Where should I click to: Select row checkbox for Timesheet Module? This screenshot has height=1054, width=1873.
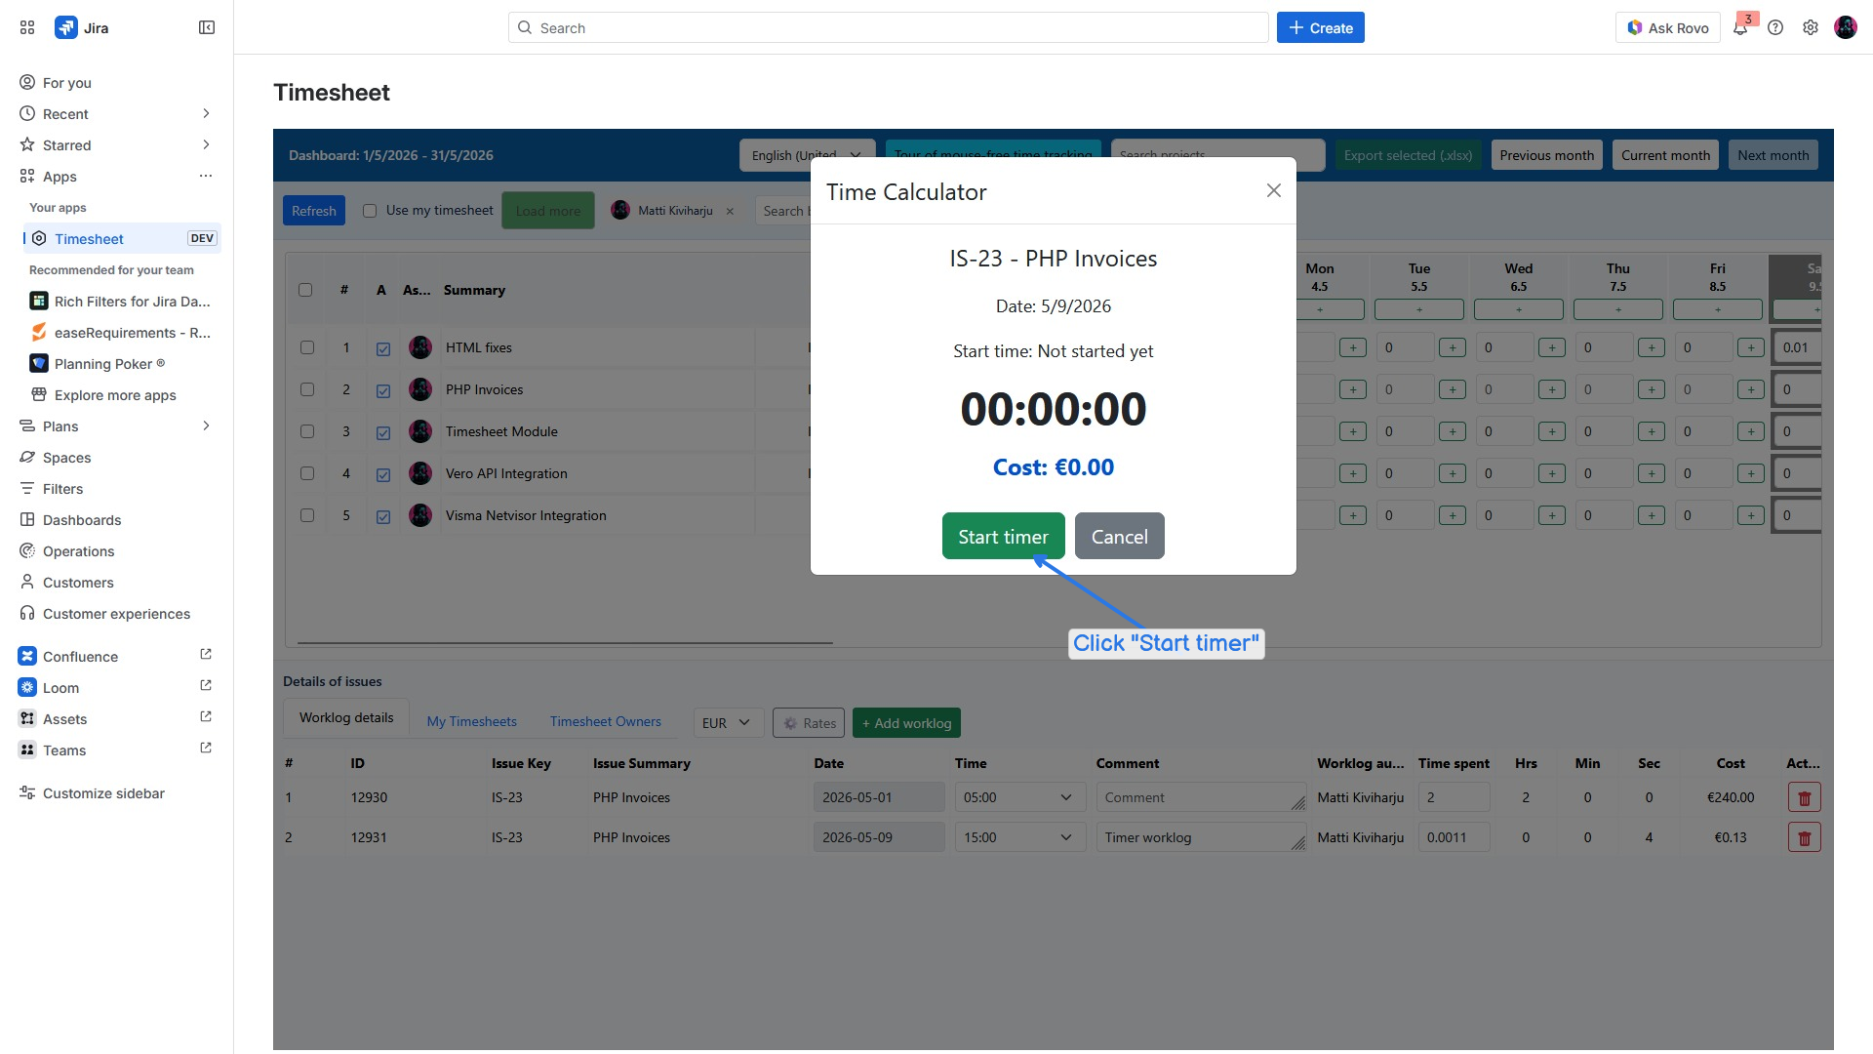307,431
